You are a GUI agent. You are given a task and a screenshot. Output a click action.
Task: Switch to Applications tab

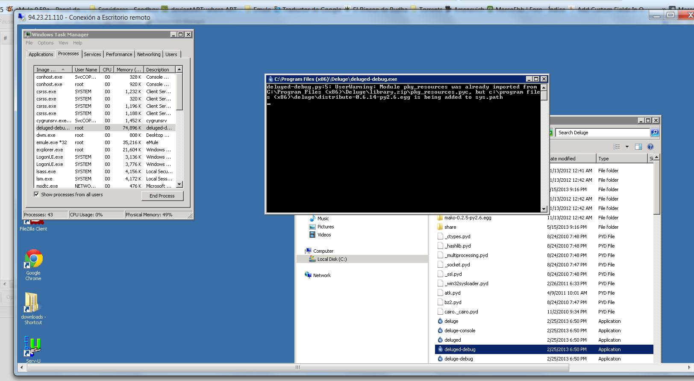point(41,54)
